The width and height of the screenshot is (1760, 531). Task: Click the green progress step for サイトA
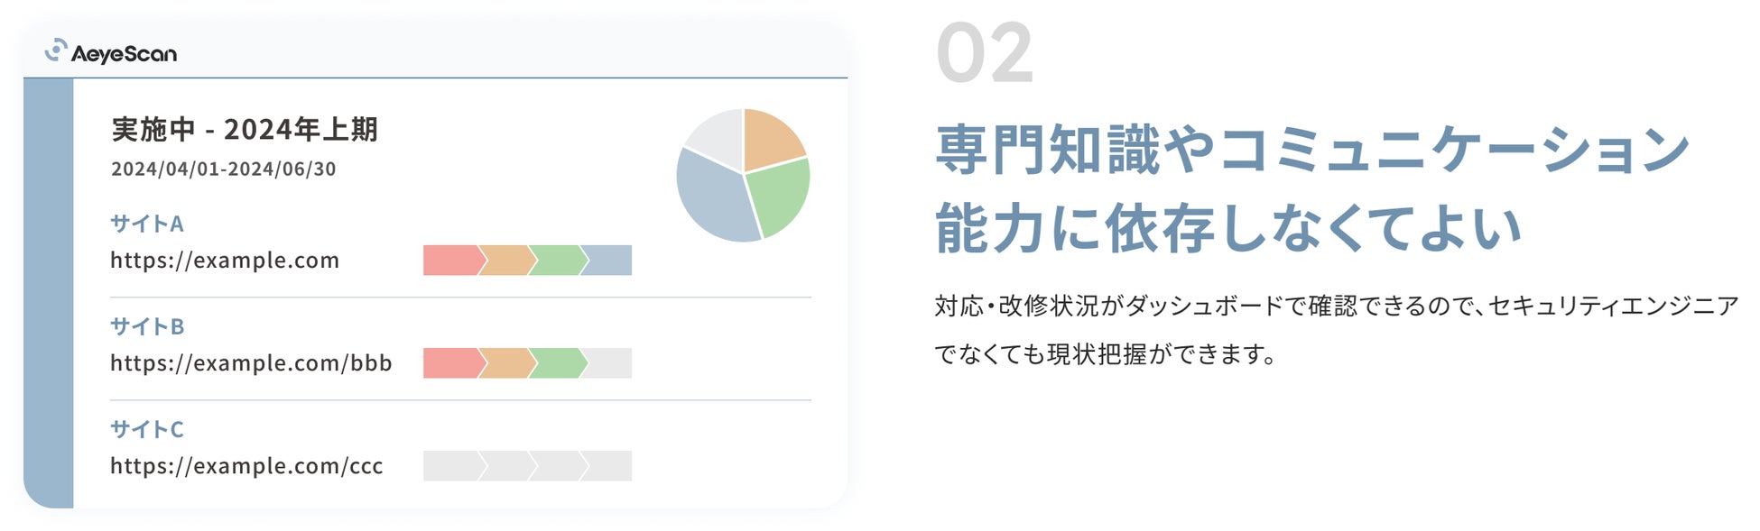point(557,261)
